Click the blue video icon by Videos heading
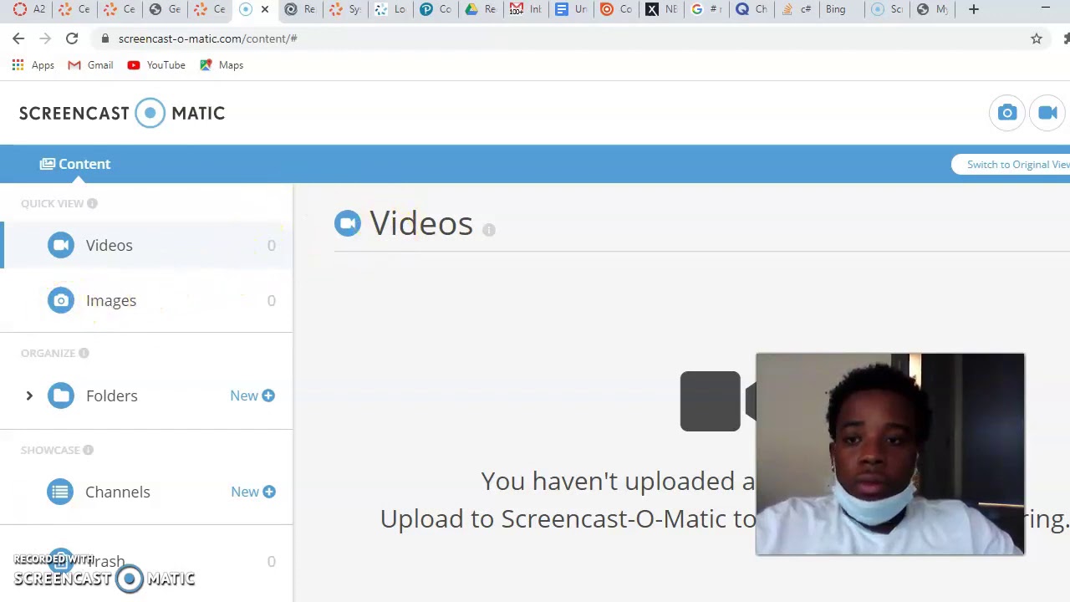The width and height of the screenshot is (1070, 602). 348,223
